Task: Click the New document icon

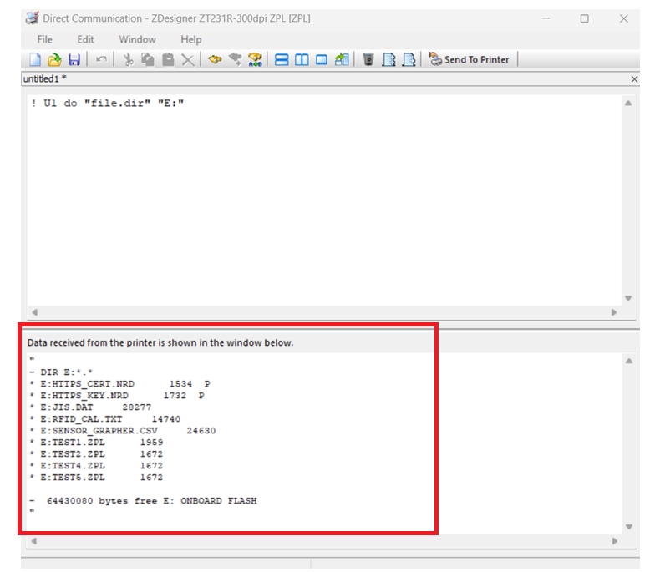Action: [35, 59]
